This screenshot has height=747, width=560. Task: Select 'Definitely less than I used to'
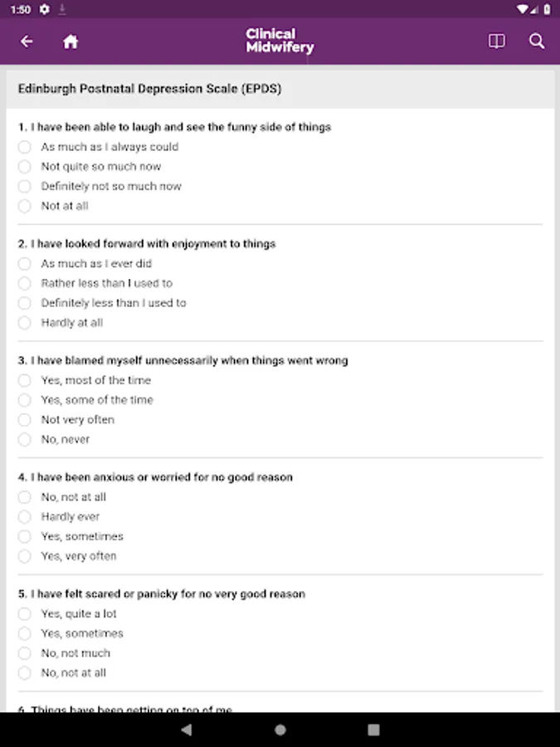coord(25,303)
